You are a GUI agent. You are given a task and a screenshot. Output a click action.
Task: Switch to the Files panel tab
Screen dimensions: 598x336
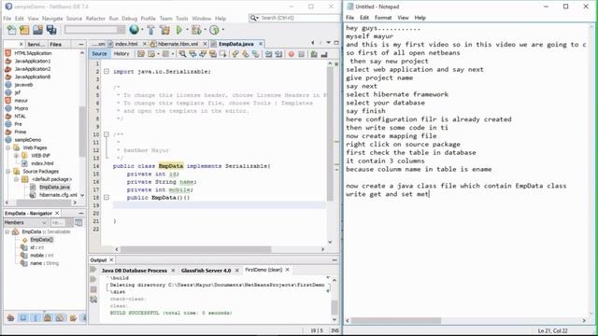coord(55,44)
